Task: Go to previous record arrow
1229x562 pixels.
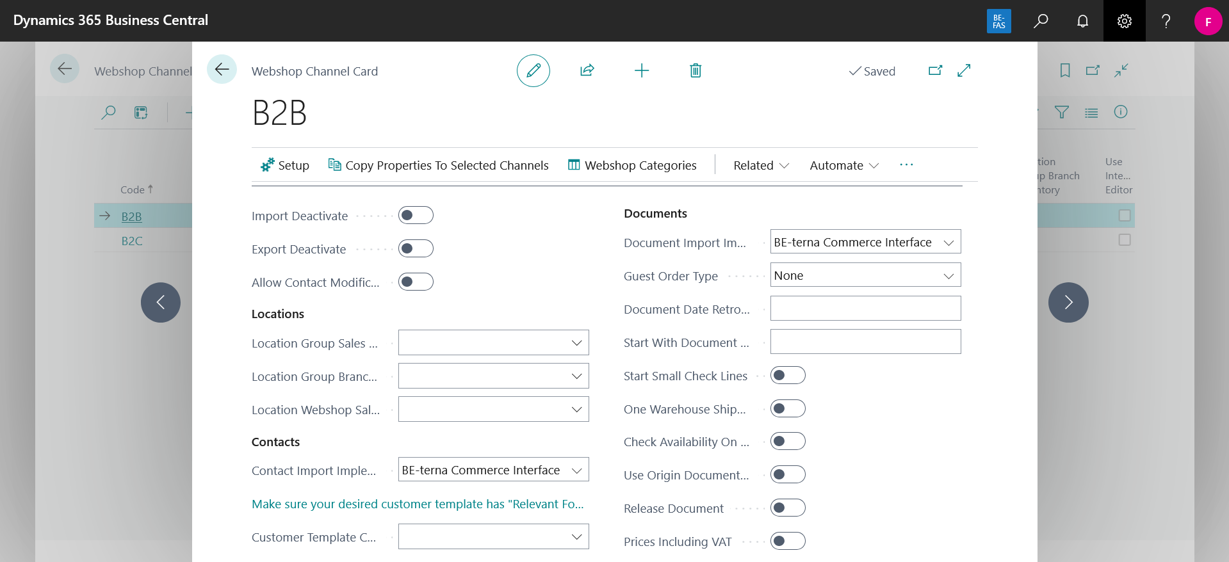Action: tap(161, 302)
